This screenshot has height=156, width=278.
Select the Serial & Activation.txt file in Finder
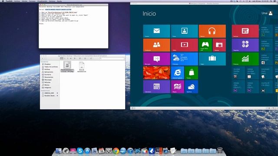point(82,67)
